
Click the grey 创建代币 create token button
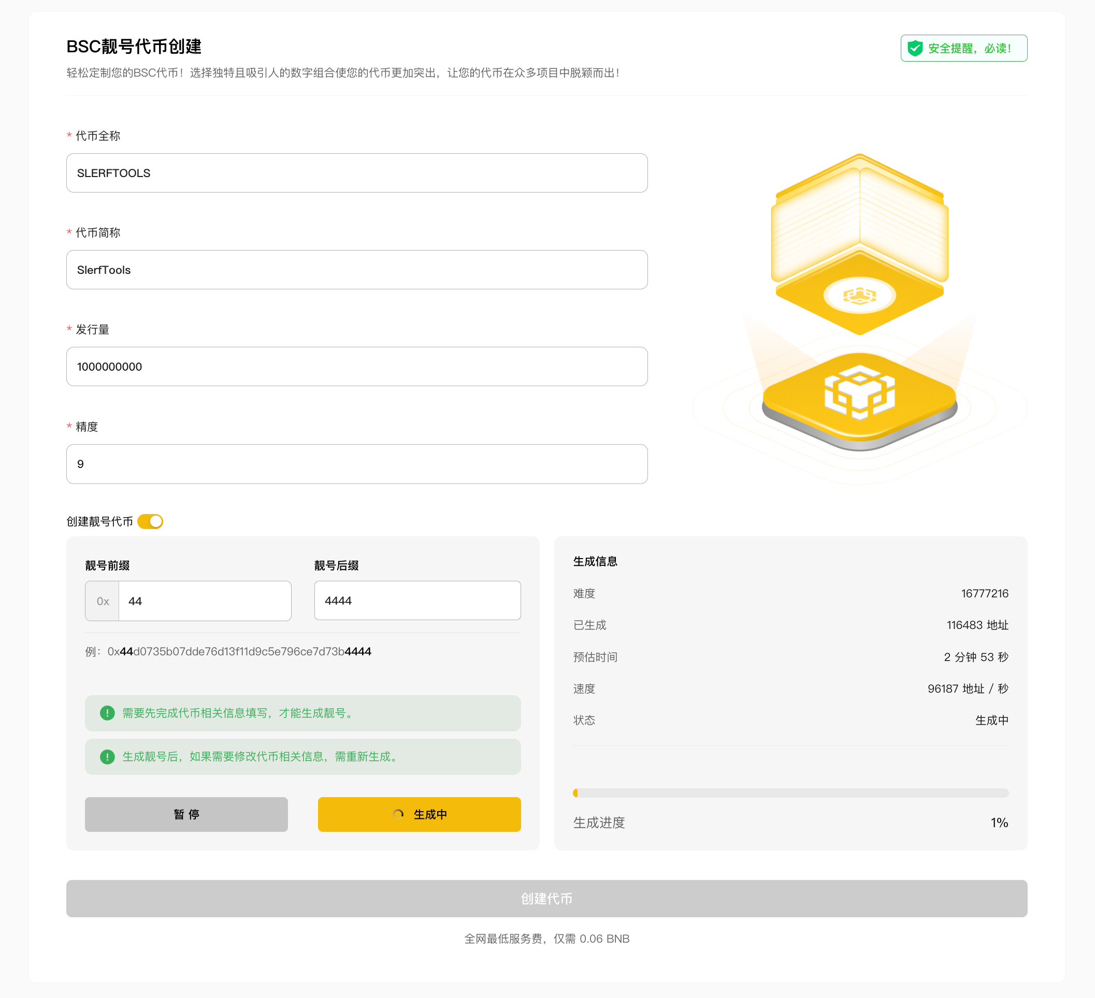click(x=546, y=898)
